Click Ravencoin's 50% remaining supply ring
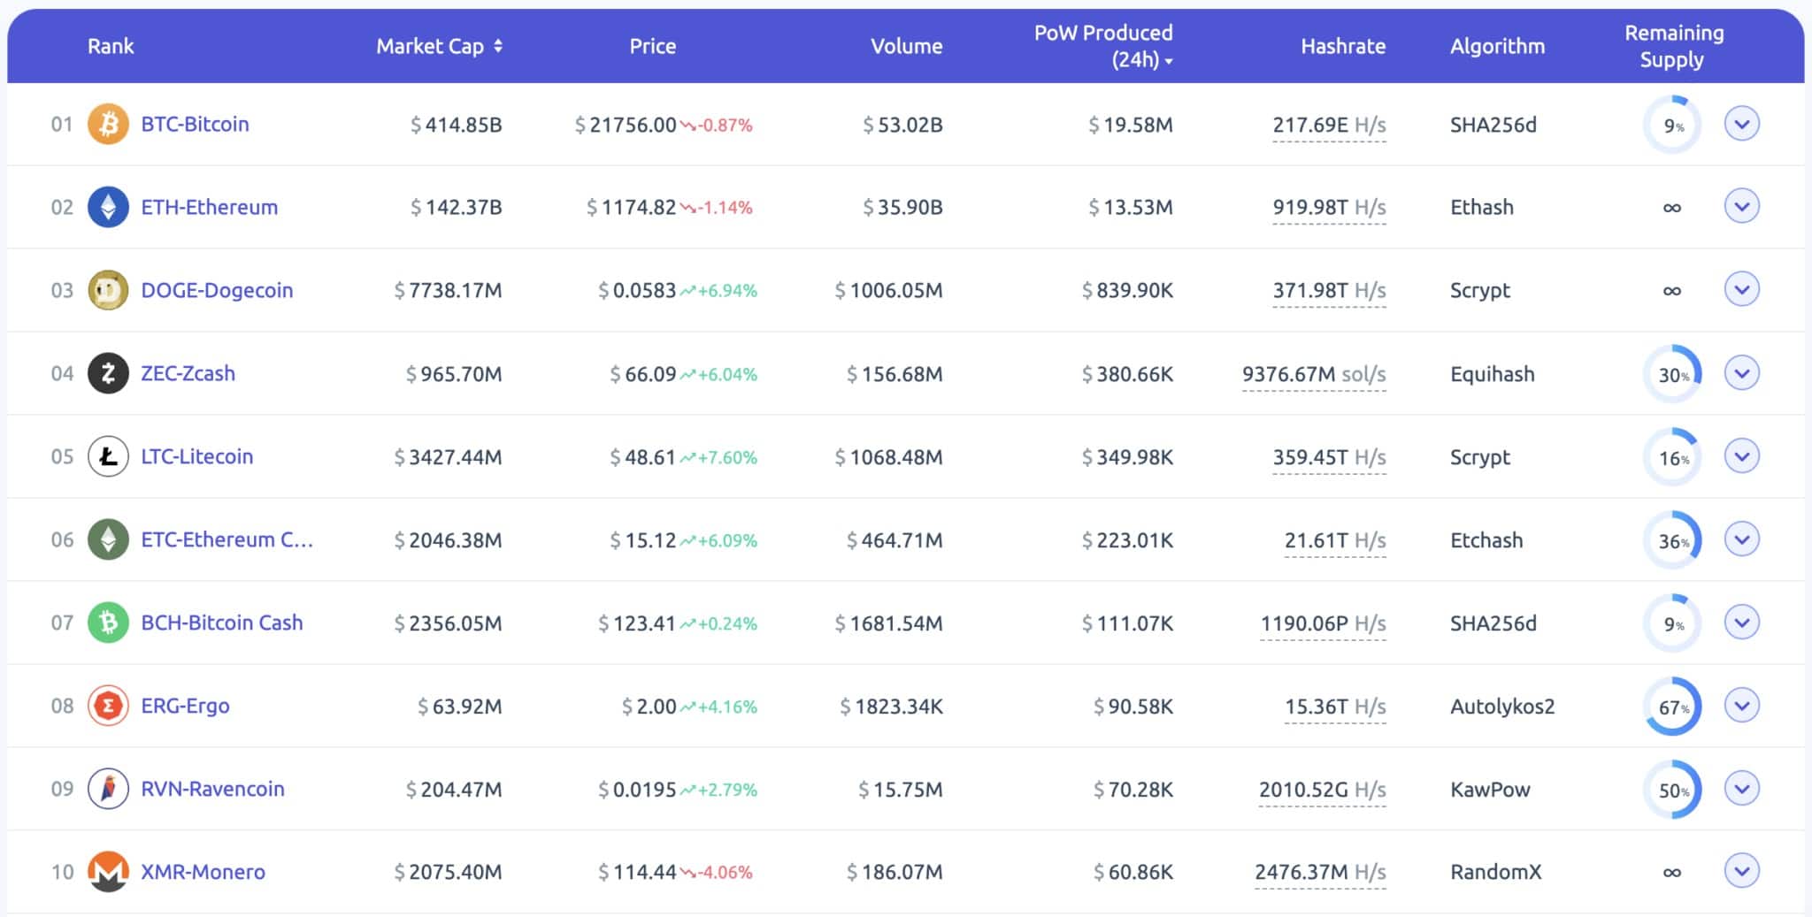This screenshot has width=1812, height=917. (x=1672, y=790)
